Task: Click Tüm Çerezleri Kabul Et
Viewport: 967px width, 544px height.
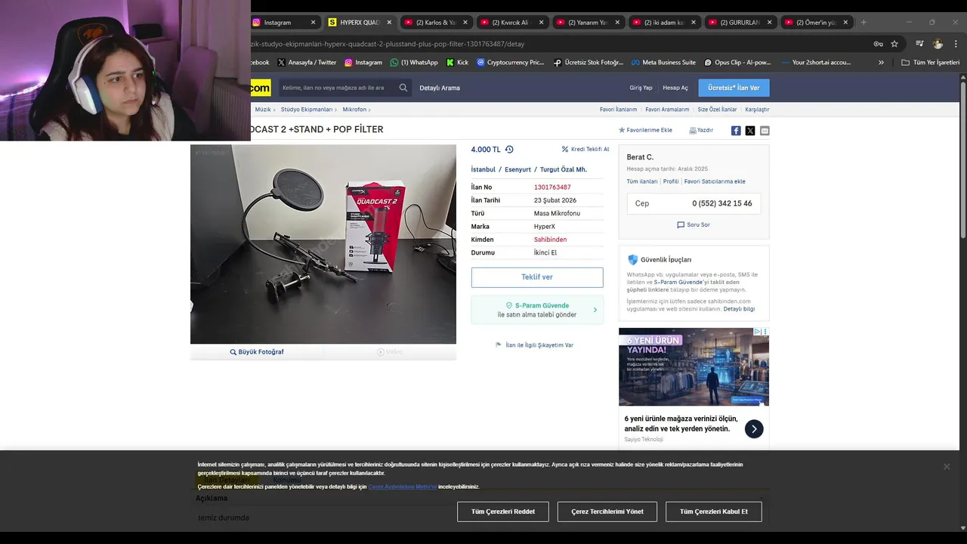Action: click(x=714, y=512)
